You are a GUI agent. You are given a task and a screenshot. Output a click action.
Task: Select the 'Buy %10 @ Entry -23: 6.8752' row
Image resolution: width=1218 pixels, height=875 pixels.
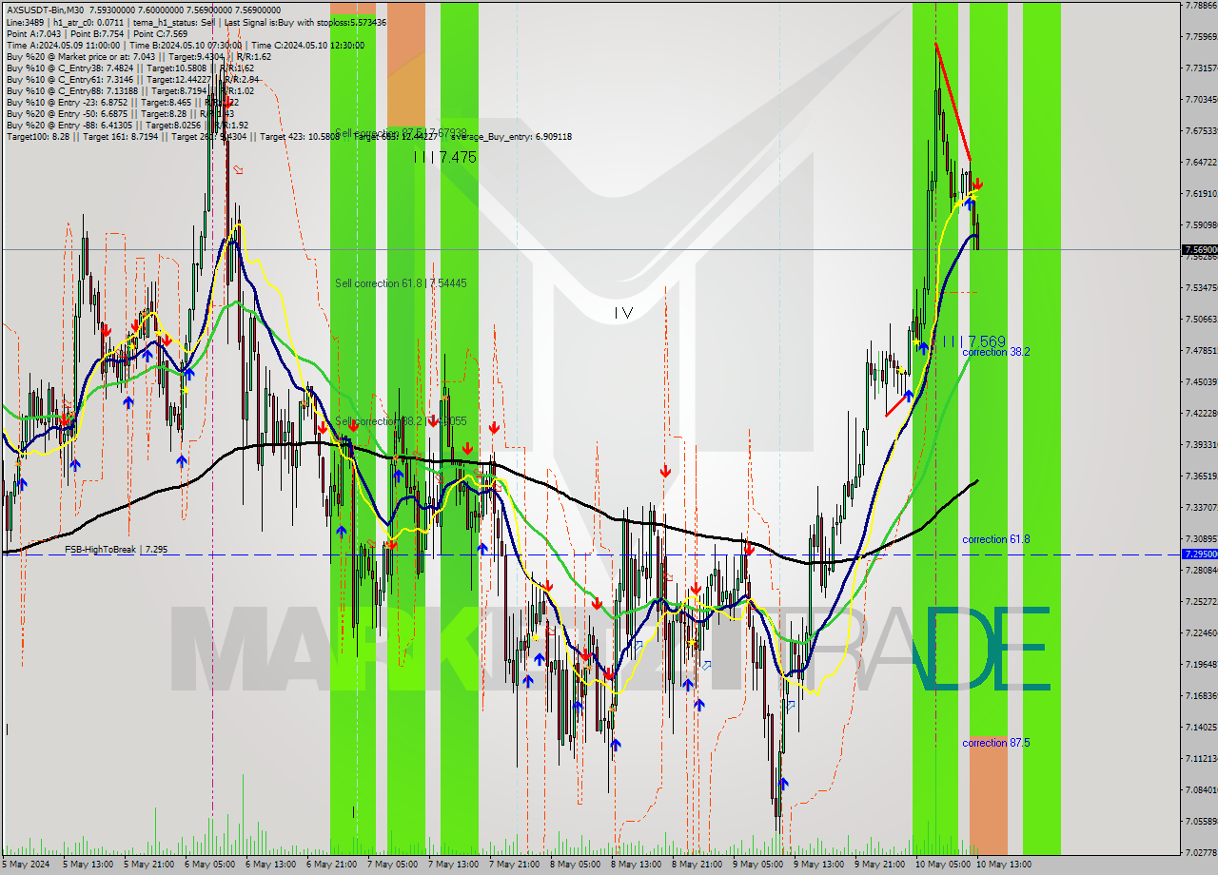point(122,102)
